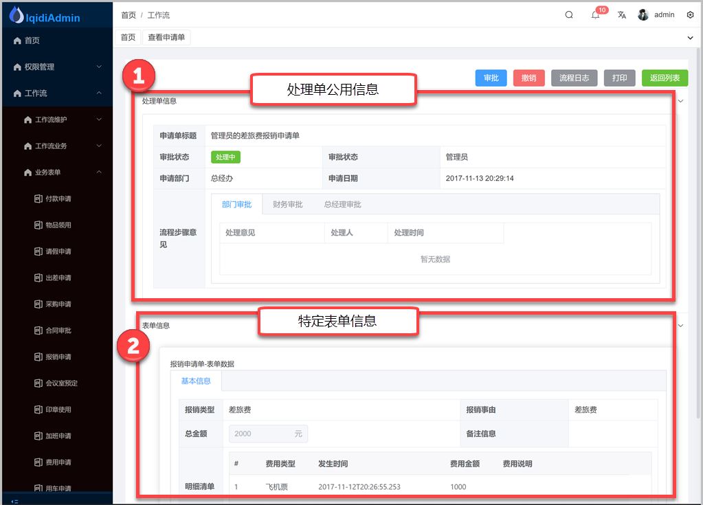Open the 出差申请 sidebar entry
Image resolution: width=703 pixels, height=505 pixels.
pyautogui.click(x=58, y=278)
